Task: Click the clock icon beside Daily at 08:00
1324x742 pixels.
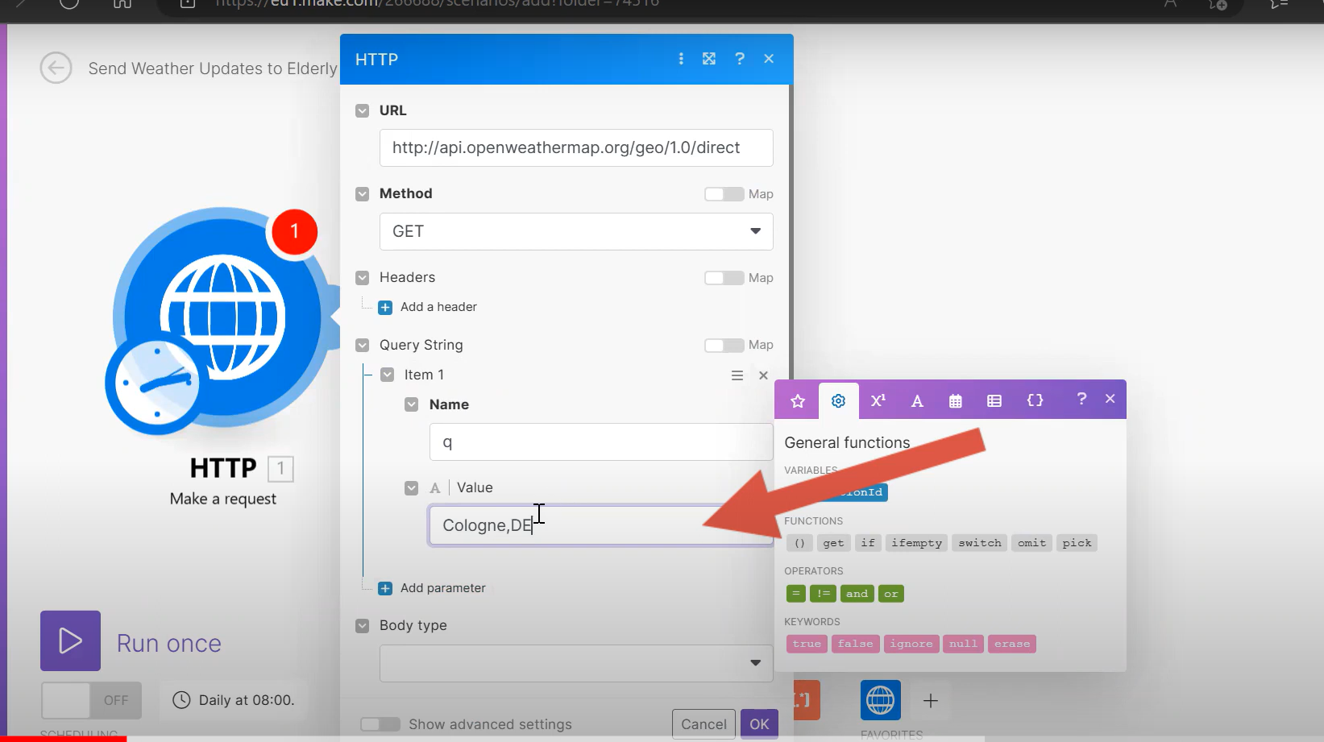Action: pos(182,700)
